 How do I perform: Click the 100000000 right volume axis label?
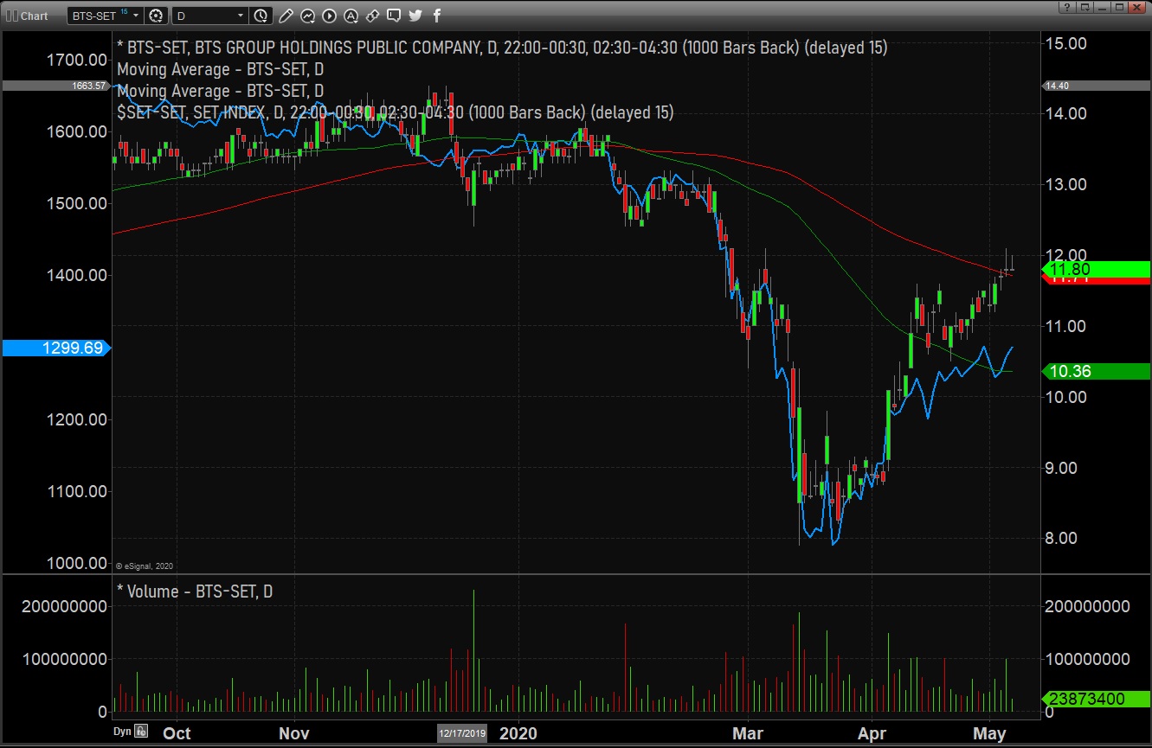coord(1088,659)
